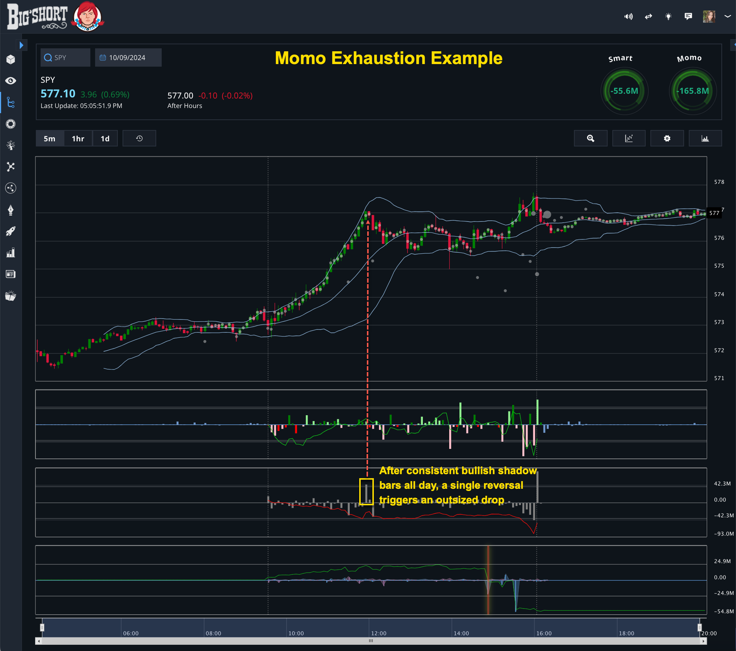The width and height of the screenshot is (736, 651).
Task: Toggle sound with the speaker icon
Action: [x=628, y=16]
